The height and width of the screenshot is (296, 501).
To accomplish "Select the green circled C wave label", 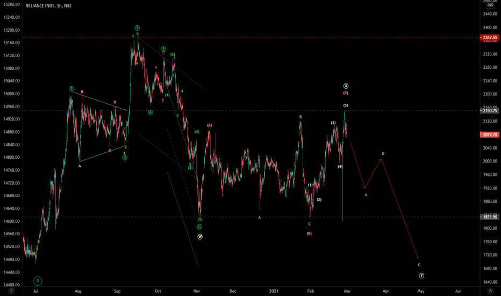I will (x=199, y=227).
